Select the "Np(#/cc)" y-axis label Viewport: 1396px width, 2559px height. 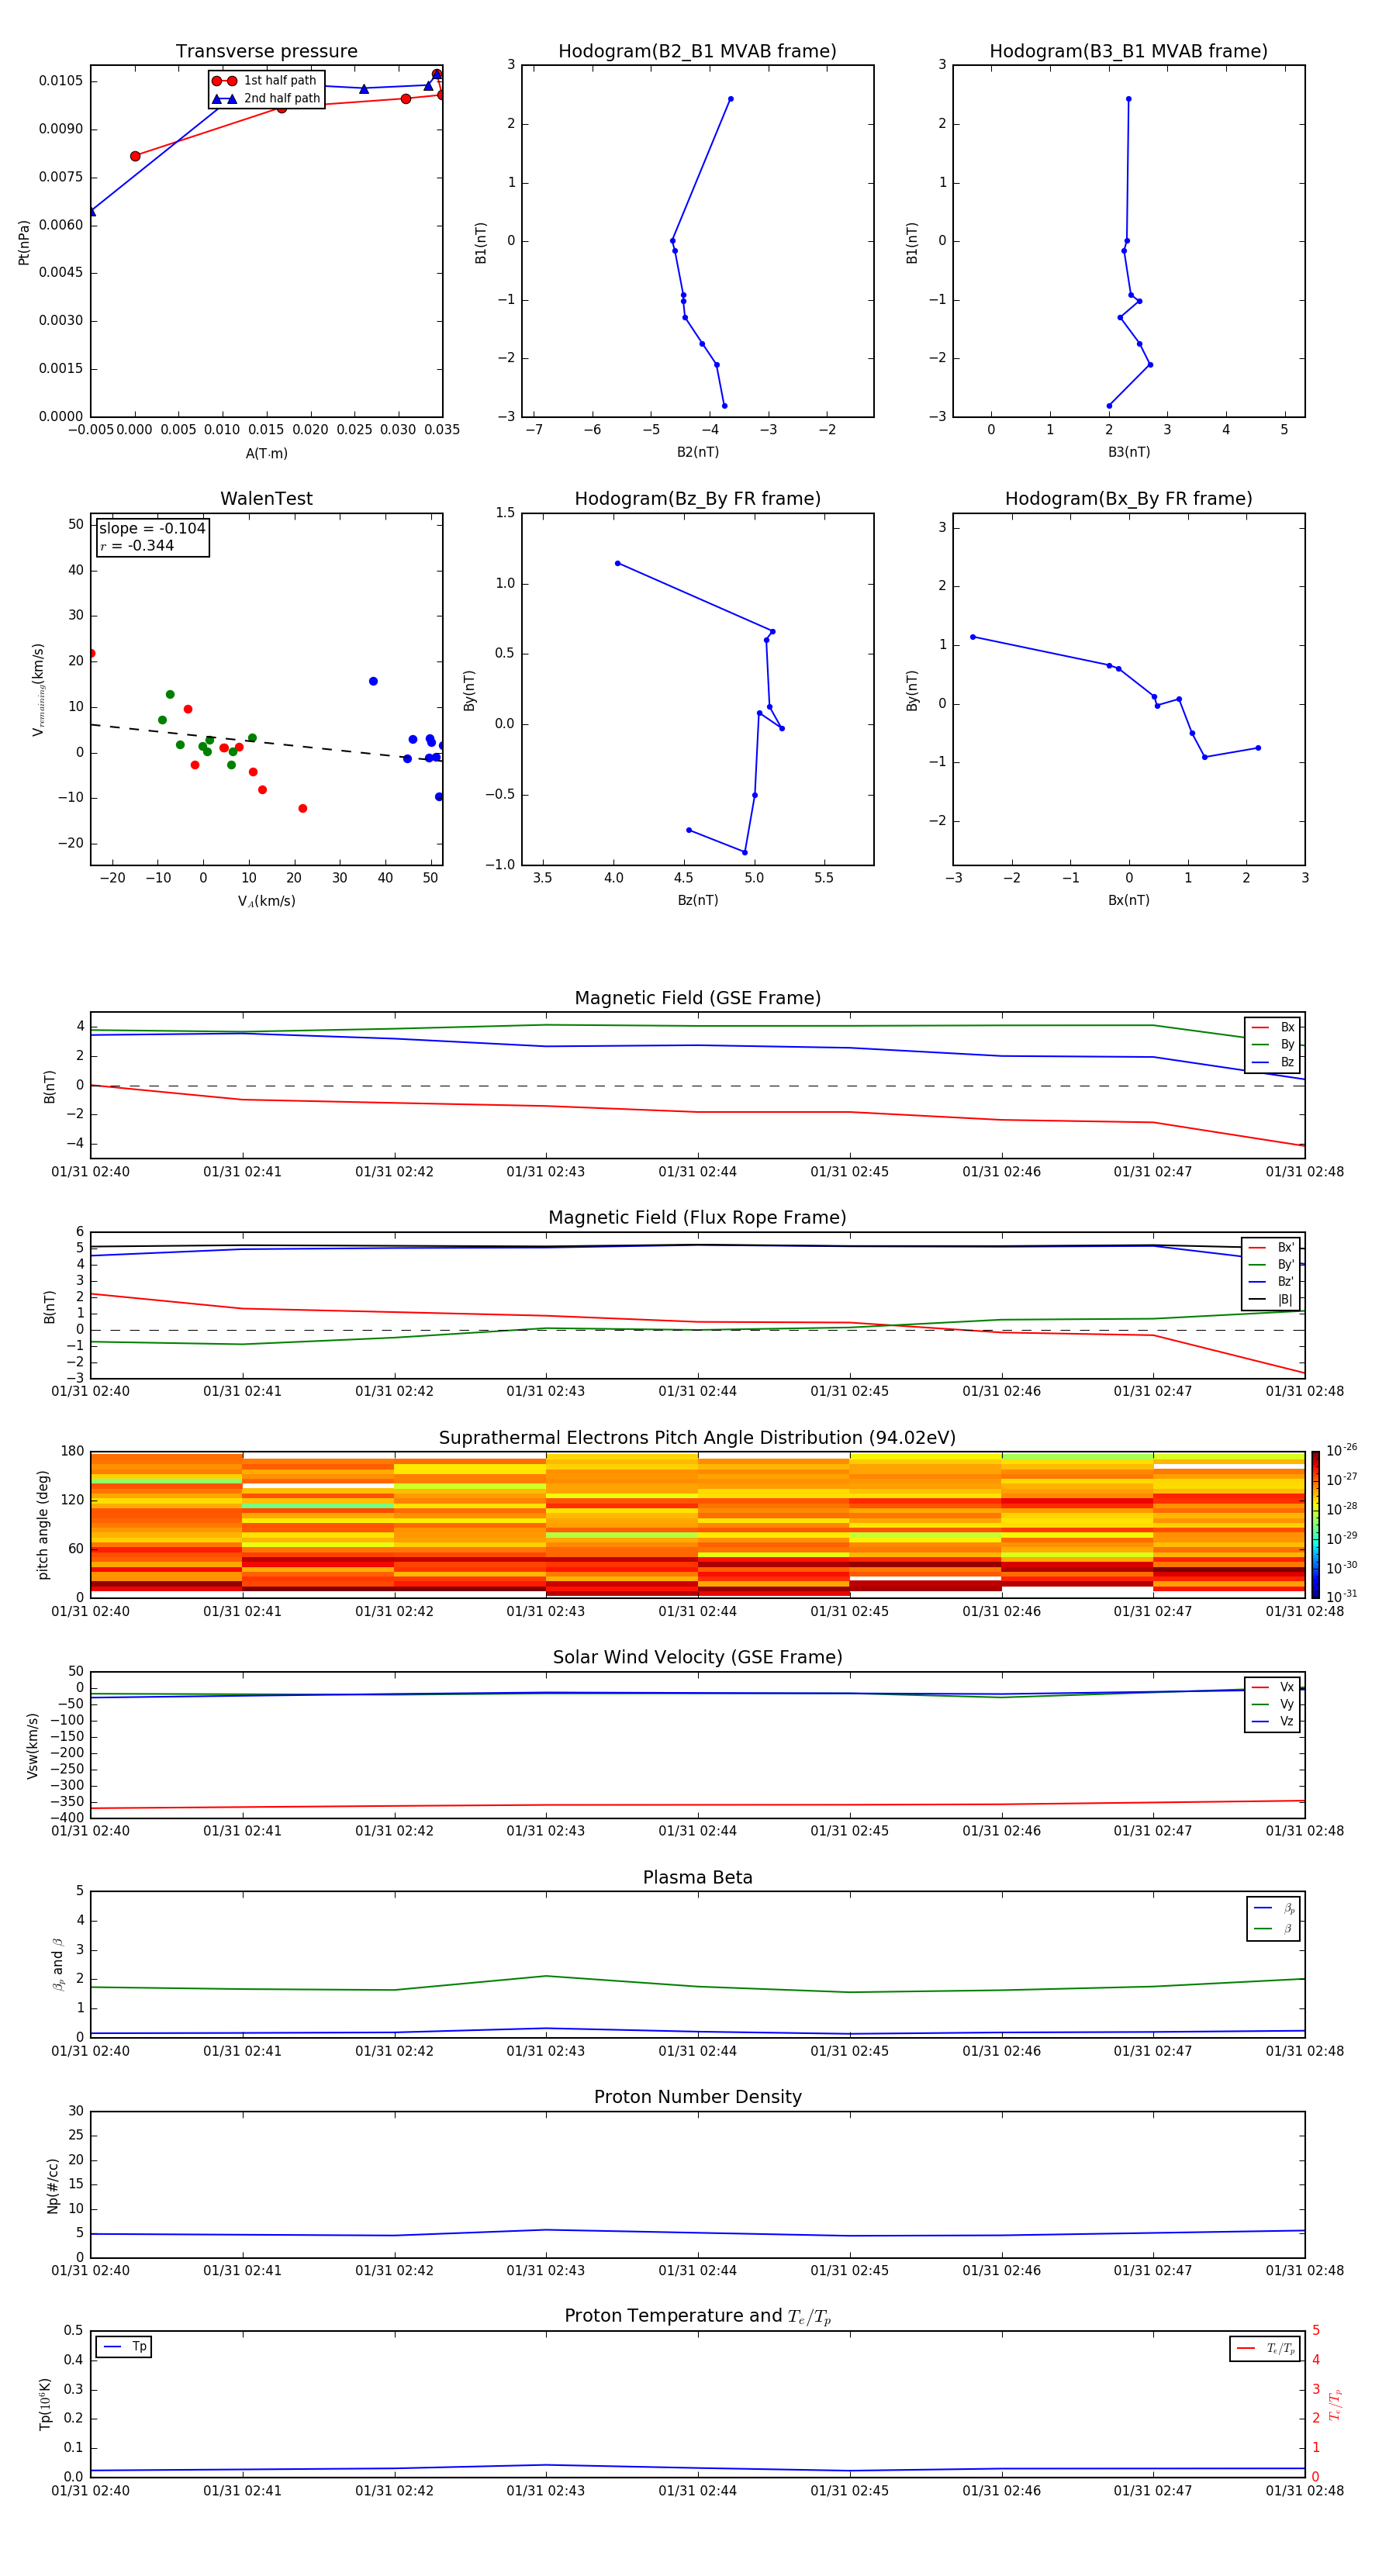(53, 2185)
